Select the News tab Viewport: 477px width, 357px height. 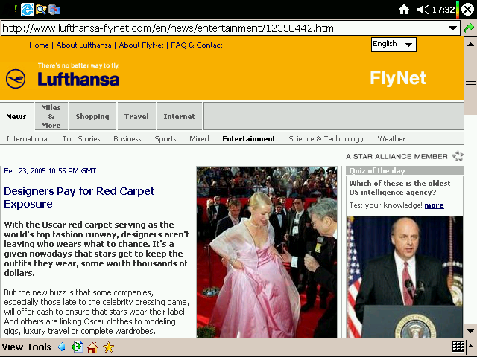click(16, 116)
